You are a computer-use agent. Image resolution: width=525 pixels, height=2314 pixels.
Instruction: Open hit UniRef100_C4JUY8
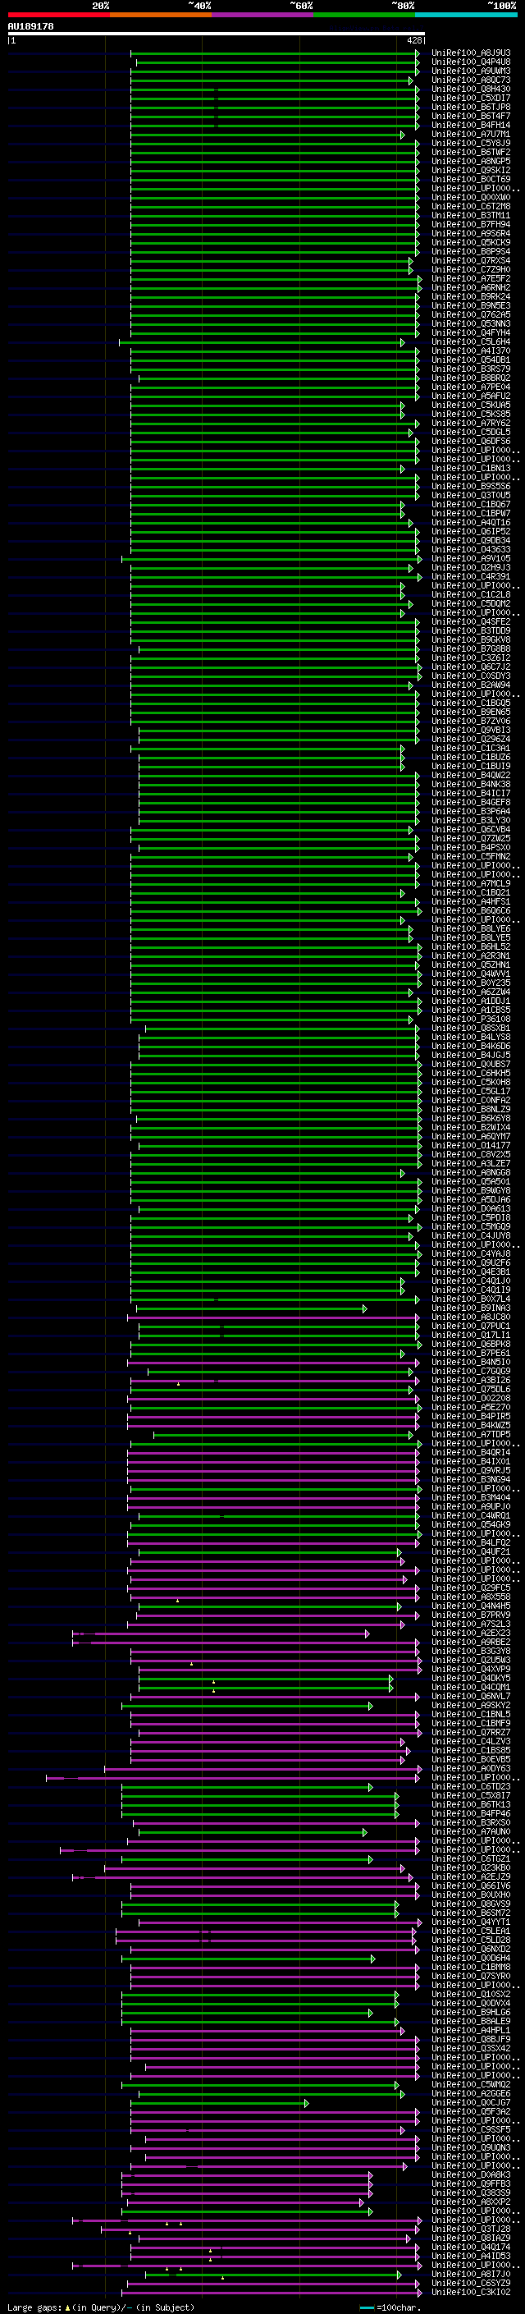tap(471, 1236)
